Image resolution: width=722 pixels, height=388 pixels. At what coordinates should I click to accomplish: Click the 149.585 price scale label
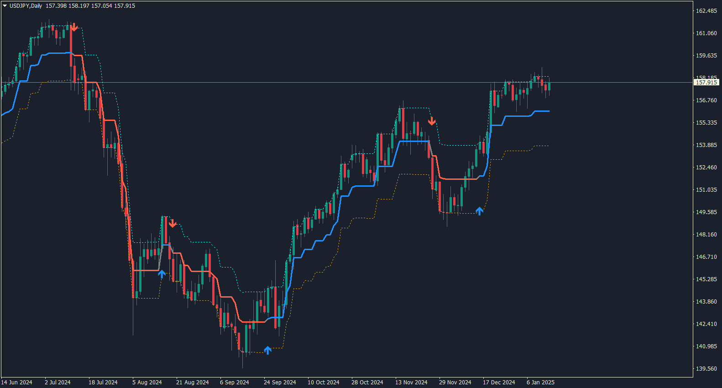(x=706, y=212)
